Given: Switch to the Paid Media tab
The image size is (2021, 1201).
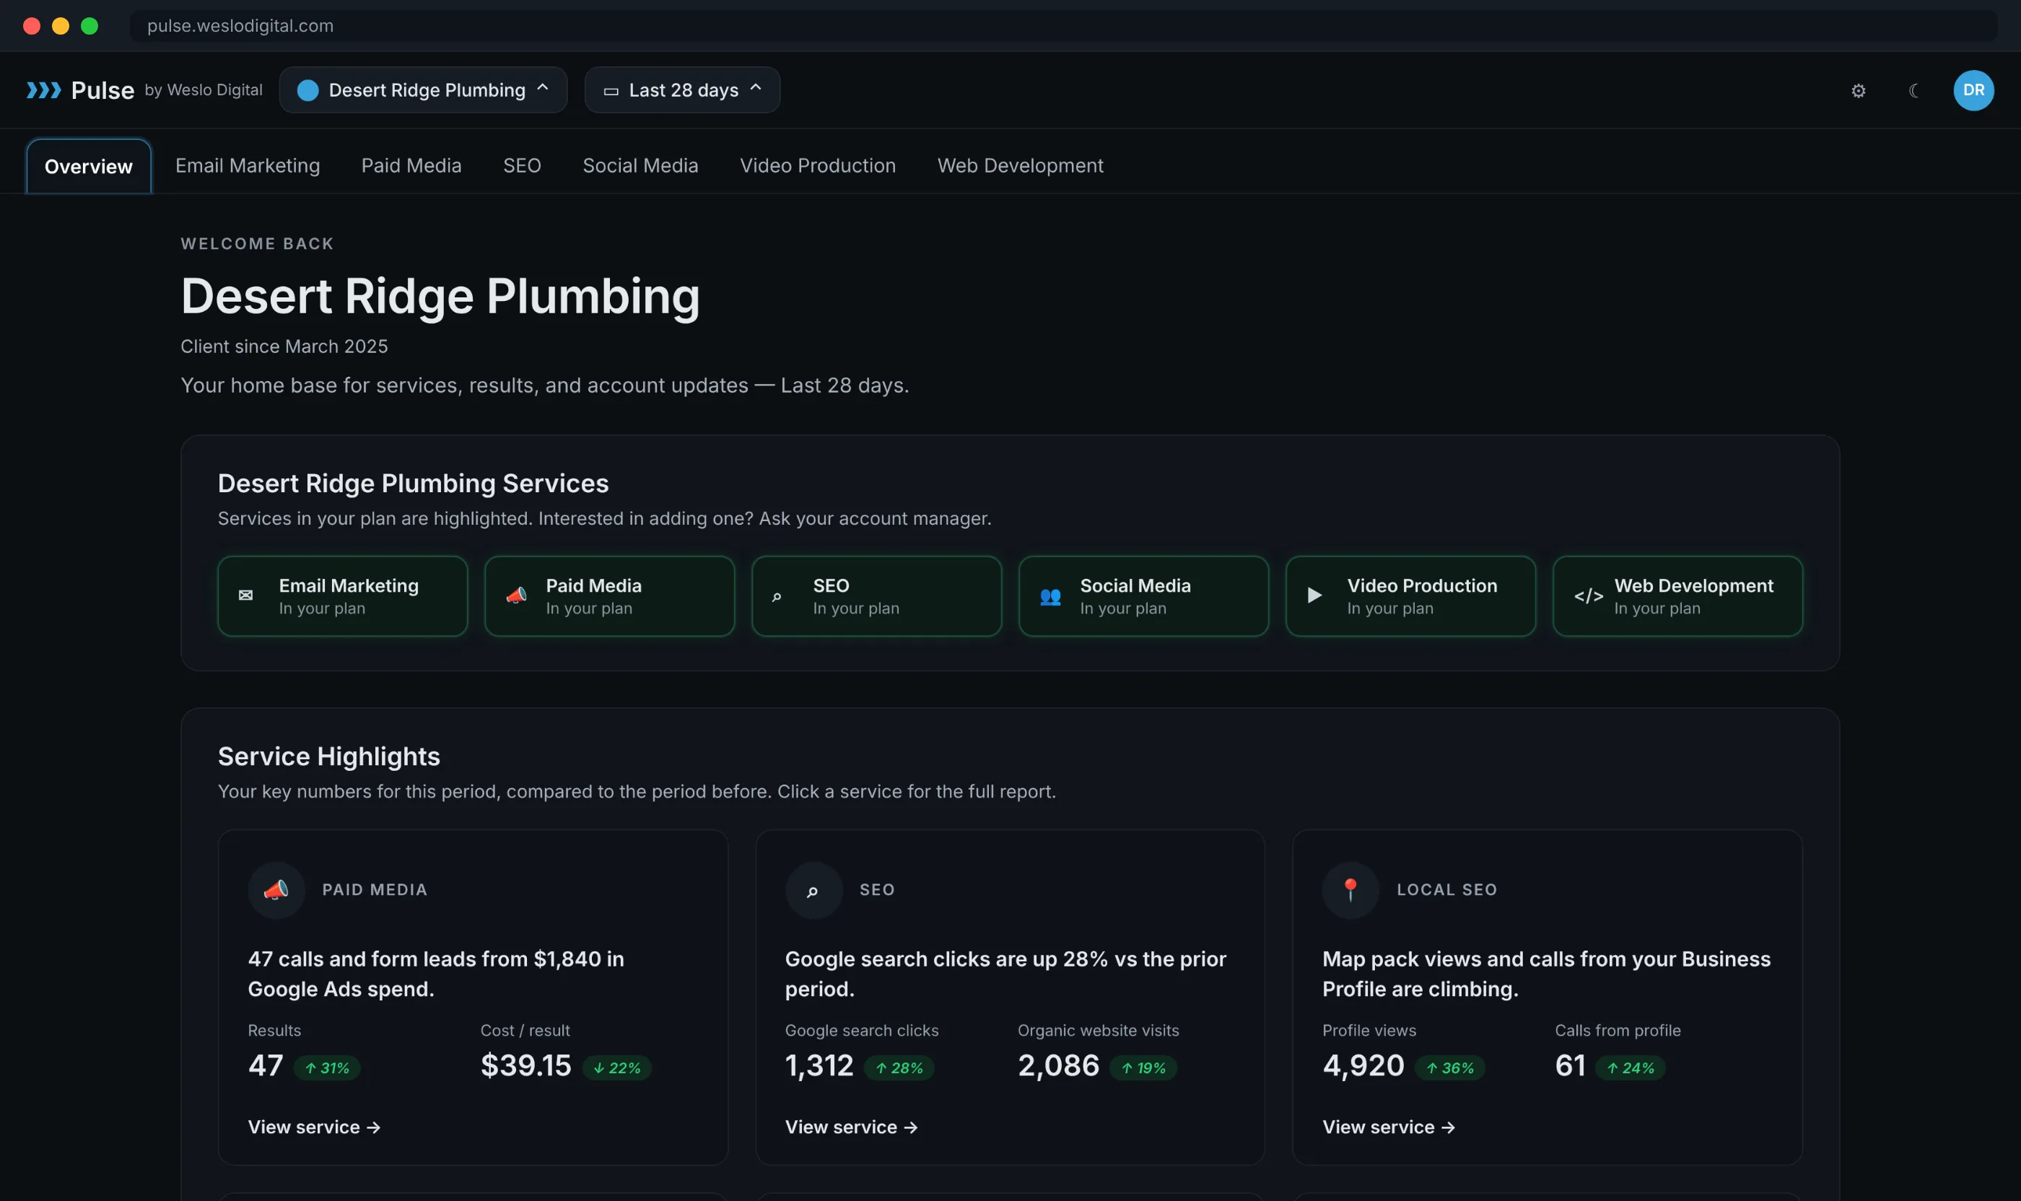Looking at the screenshot, I should tap(411, 165).
